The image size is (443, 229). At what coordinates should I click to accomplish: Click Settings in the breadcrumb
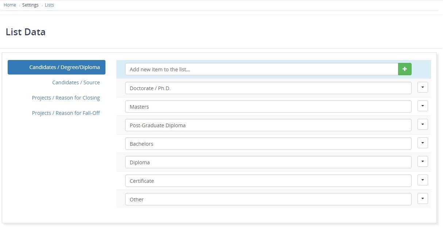point(30,5)
